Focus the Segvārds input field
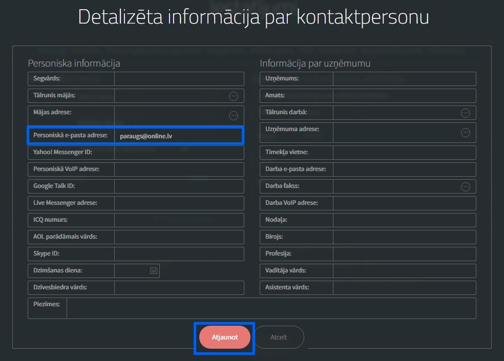504x361 pixels. (179, 79)
